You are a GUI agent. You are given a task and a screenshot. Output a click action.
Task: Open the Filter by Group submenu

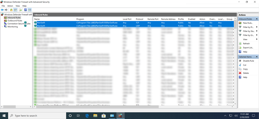[248, 35]
